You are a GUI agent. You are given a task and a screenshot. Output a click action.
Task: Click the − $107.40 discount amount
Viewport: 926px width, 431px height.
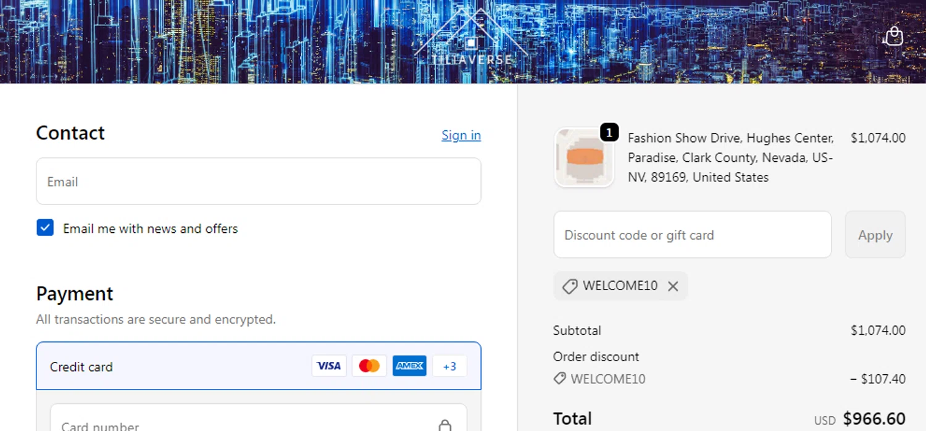[878, 379]
